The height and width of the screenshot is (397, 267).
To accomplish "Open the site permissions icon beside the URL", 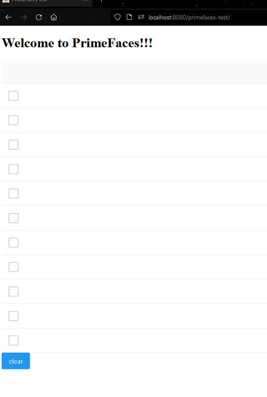I will pyautogui.click(x=141, y=17).
